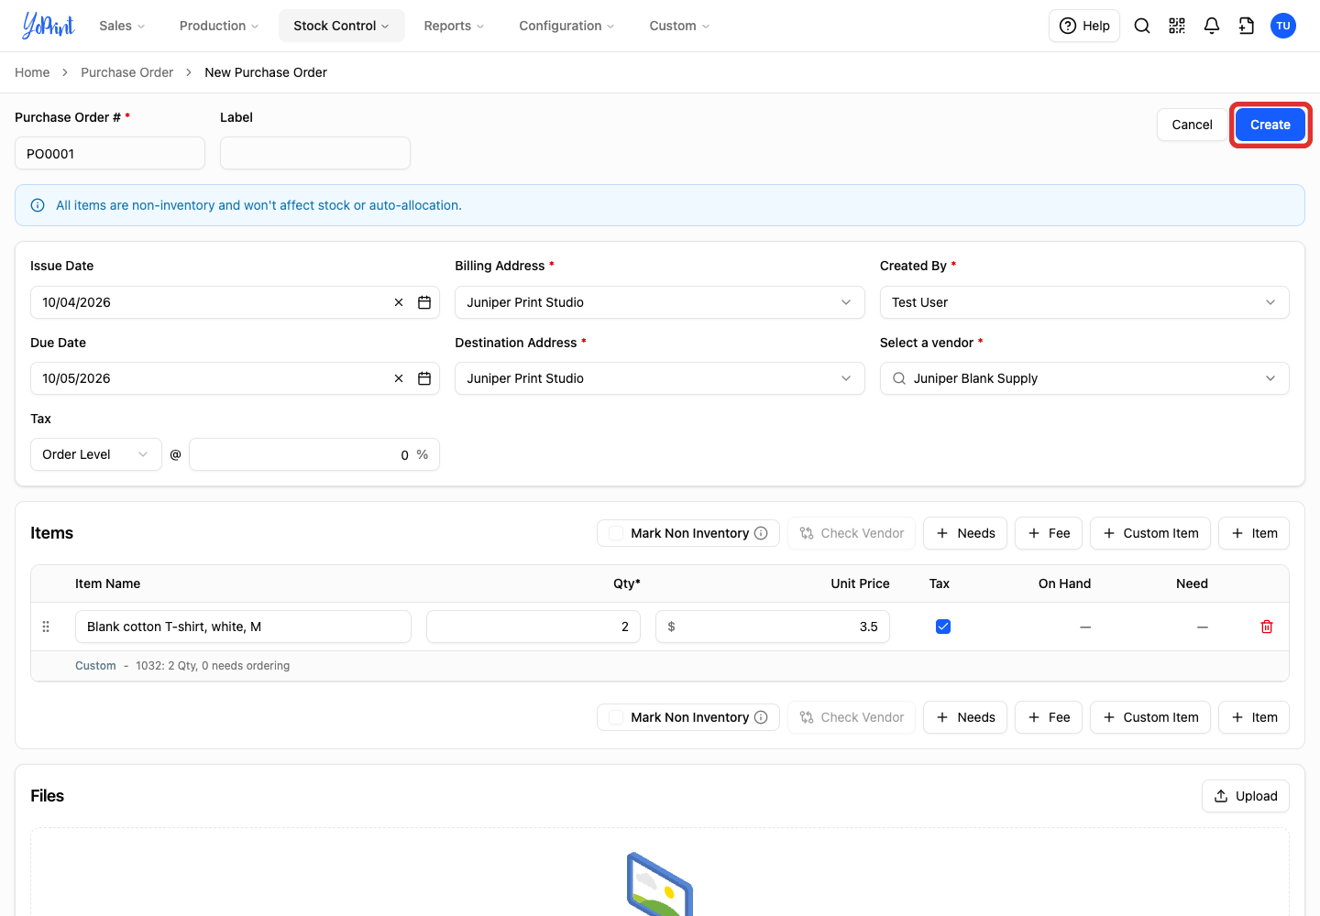Open the QR code scanner icon
Viewport: 1320px width, 916px height.
pyautogui.click(x=1177, y=26)
